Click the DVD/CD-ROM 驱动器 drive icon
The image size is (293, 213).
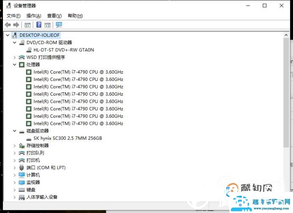click(x=22, y=43)
